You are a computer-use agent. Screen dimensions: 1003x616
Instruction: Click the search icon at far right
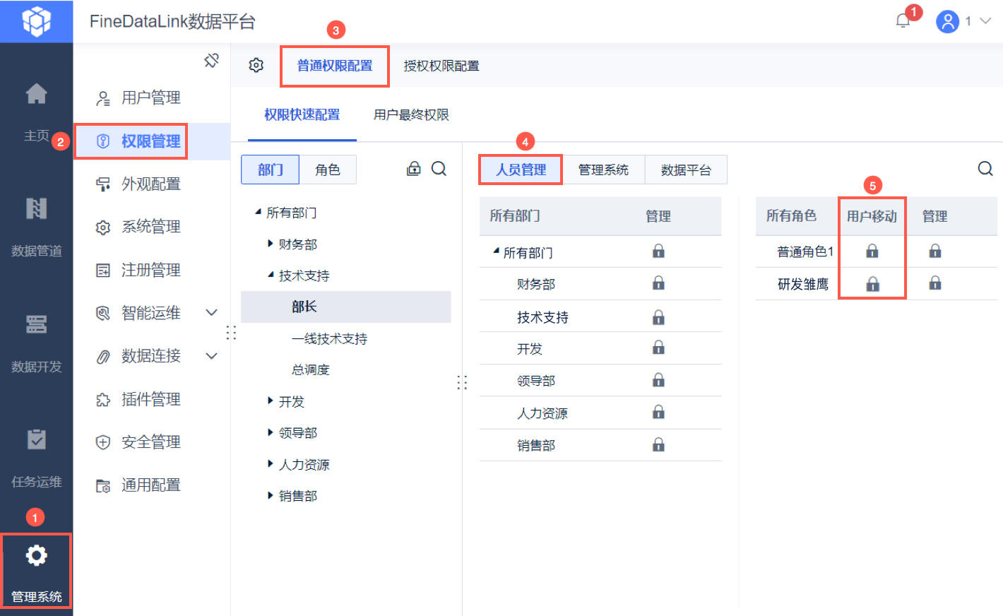[985, 169]
